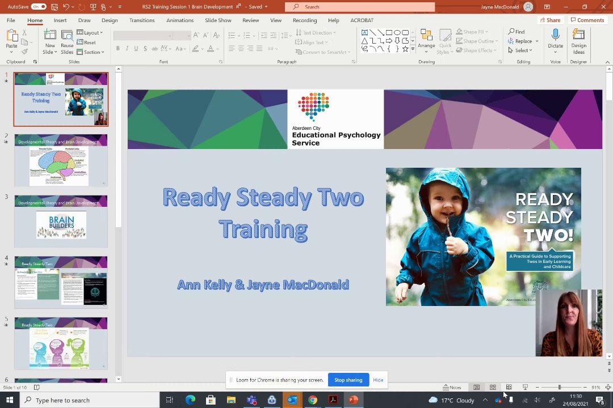Toggle the AutoSave switch
Image resolution: width=613 pixels, height=408 pixels.
tap(39, 7)
